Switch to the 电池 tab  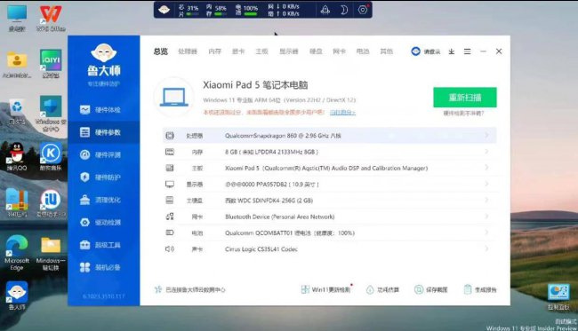coord(363,51)
